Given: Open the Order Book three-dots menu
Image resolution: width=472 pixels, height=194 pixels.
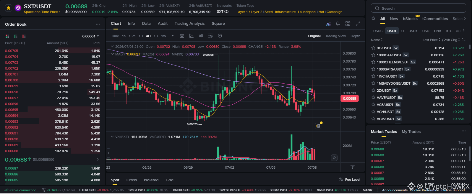Looking at the screenshot, I should [98, 24].
